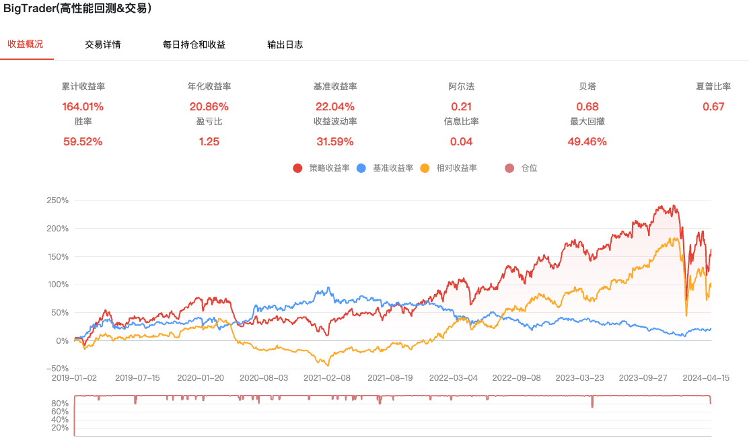Click the 收益波动率 value 31.59%
Image resolution: width=749 pixels, height=444 pixels.
[335, 141]
